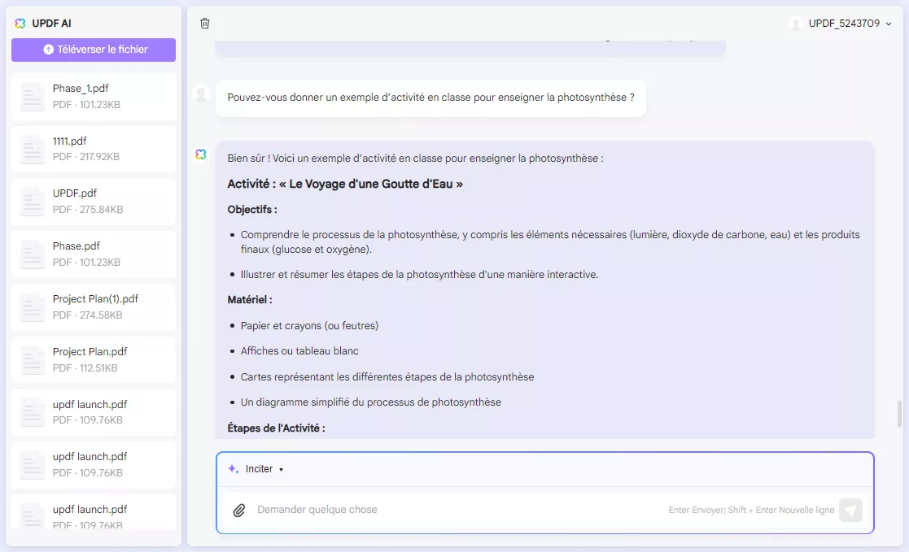The image size is (909, 552).
Task: Click the PDF icon of Phase_1.pdf
Action: pyautogui.click(x=32, y=95)
